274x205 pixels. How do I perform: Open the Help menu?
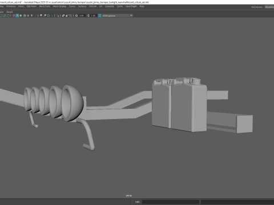tap(142, 6)
